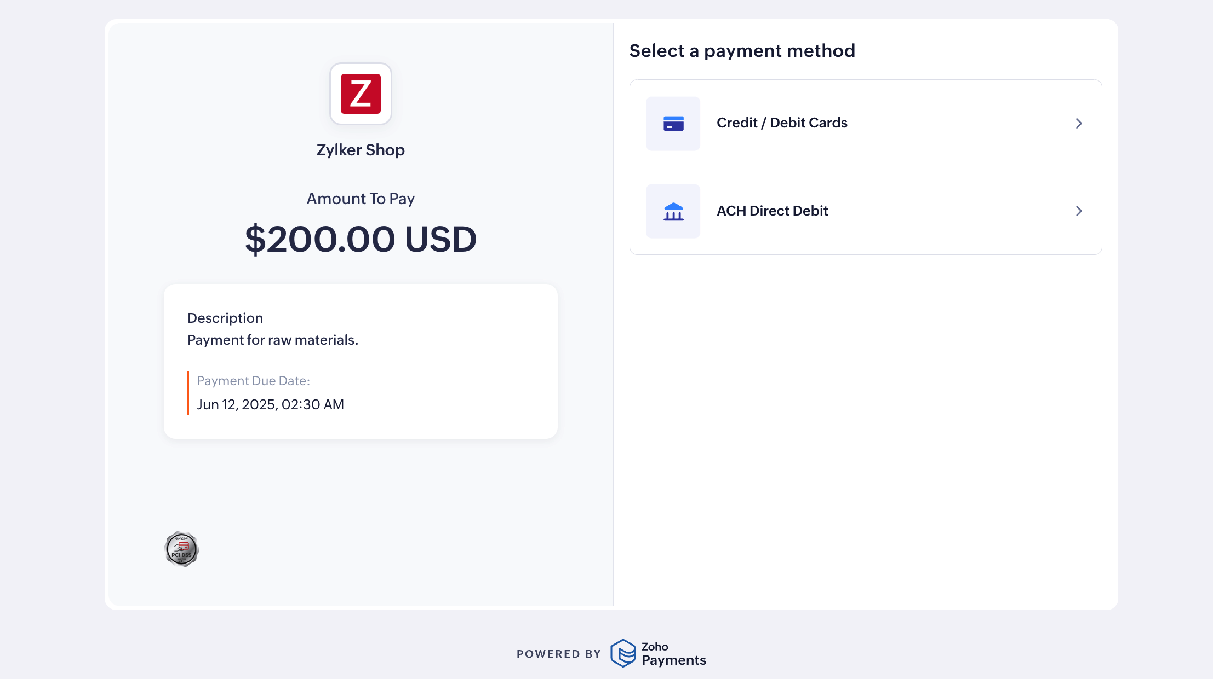Select Credit / Debit Cards payment method
This screenshot has width=1213, height=679.
click(x=782, y=123)
